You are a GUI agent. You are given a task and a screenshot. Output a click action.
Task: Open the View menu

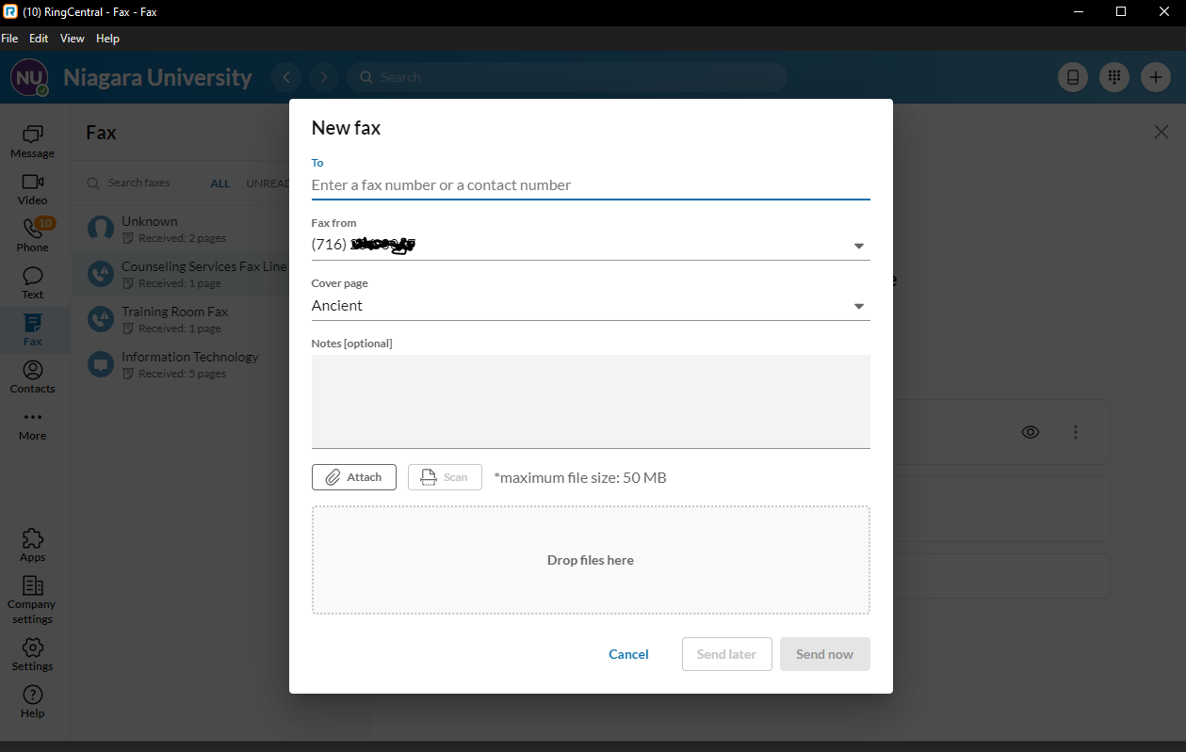point(73,39)
